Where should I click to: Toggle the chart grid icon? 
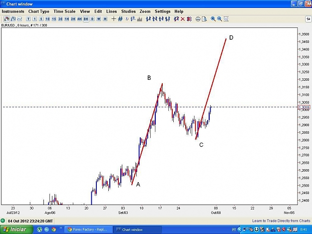120,19
